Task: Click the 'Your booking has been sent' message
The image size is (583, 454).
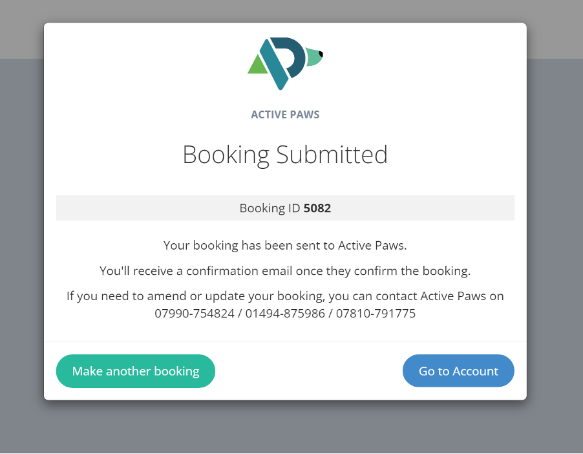Action: click(x=285, y=246)
